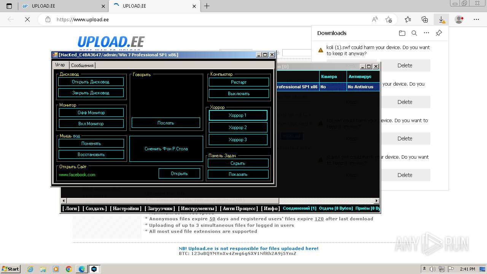The height and width of the screenshot is (274, 487).
Task: Open the Создать menu item
Action: click(x=95, y=209)
